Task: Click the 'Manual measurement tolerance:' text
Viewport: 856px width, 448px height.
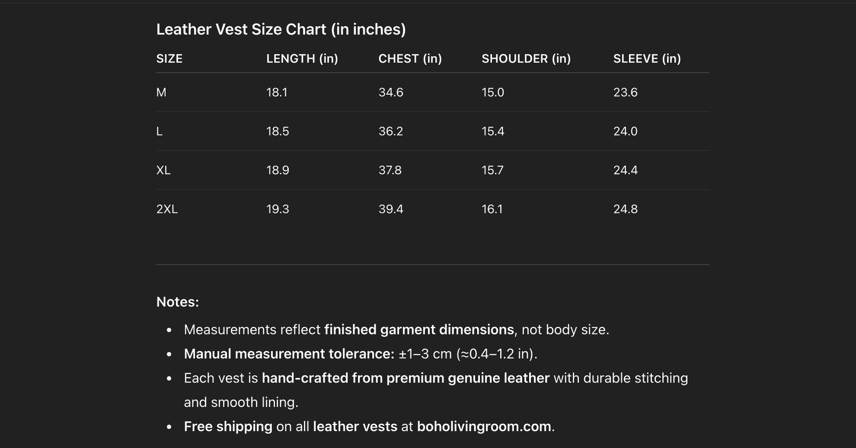Action: 289,354
